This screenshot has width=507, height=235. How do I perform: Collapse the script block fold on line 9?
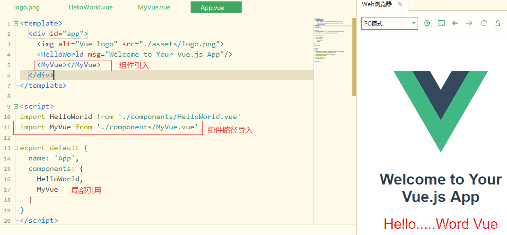pos(16,106)
